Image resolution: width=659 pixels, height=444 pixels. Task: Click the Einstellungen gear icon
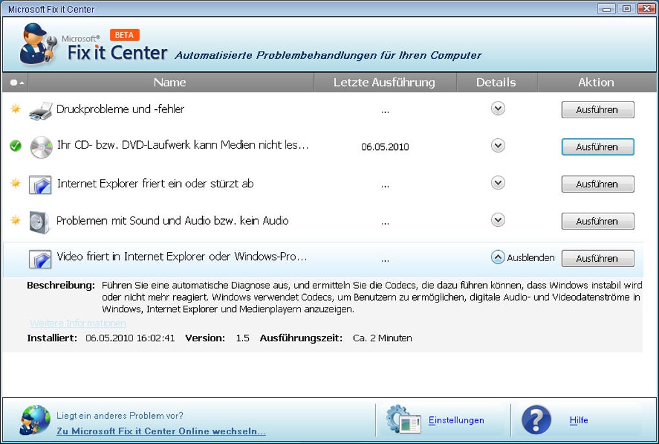click(x=403, y=419)
